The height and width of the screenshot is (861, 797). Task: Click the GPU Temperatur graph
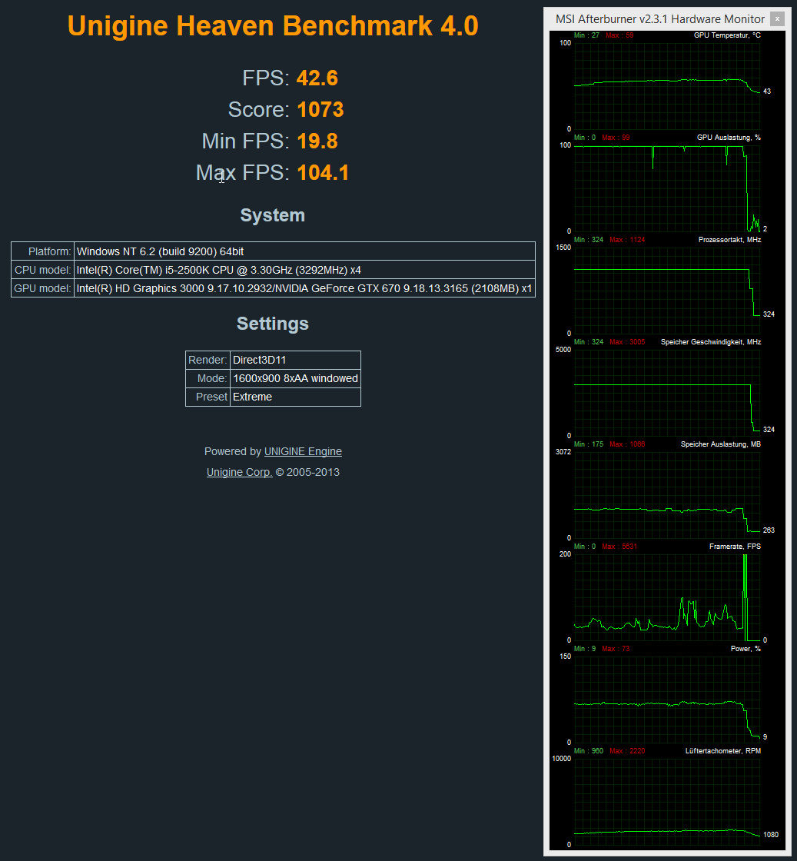pos(667,85)
